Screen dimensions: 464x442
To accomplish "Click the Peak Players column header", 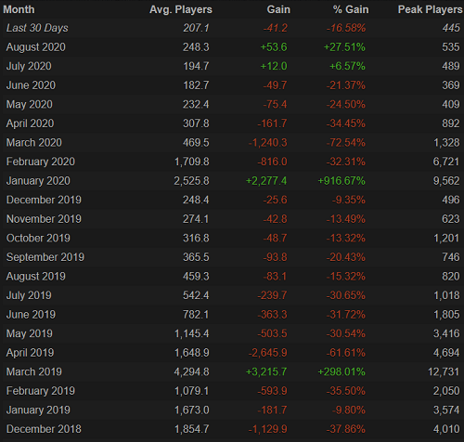I will (430, 9).
